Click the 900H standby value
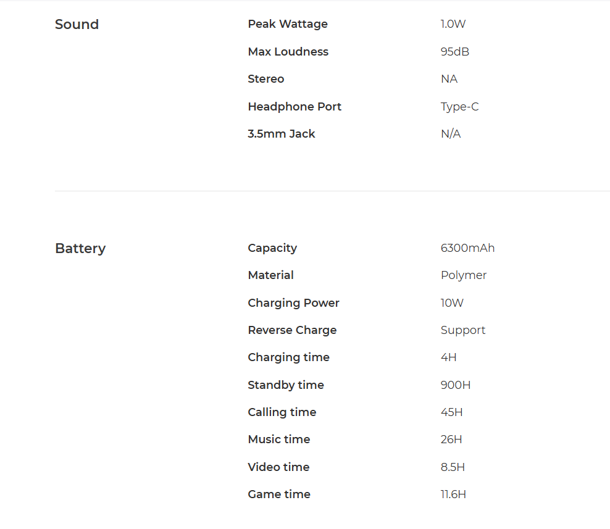 point(456,385)
